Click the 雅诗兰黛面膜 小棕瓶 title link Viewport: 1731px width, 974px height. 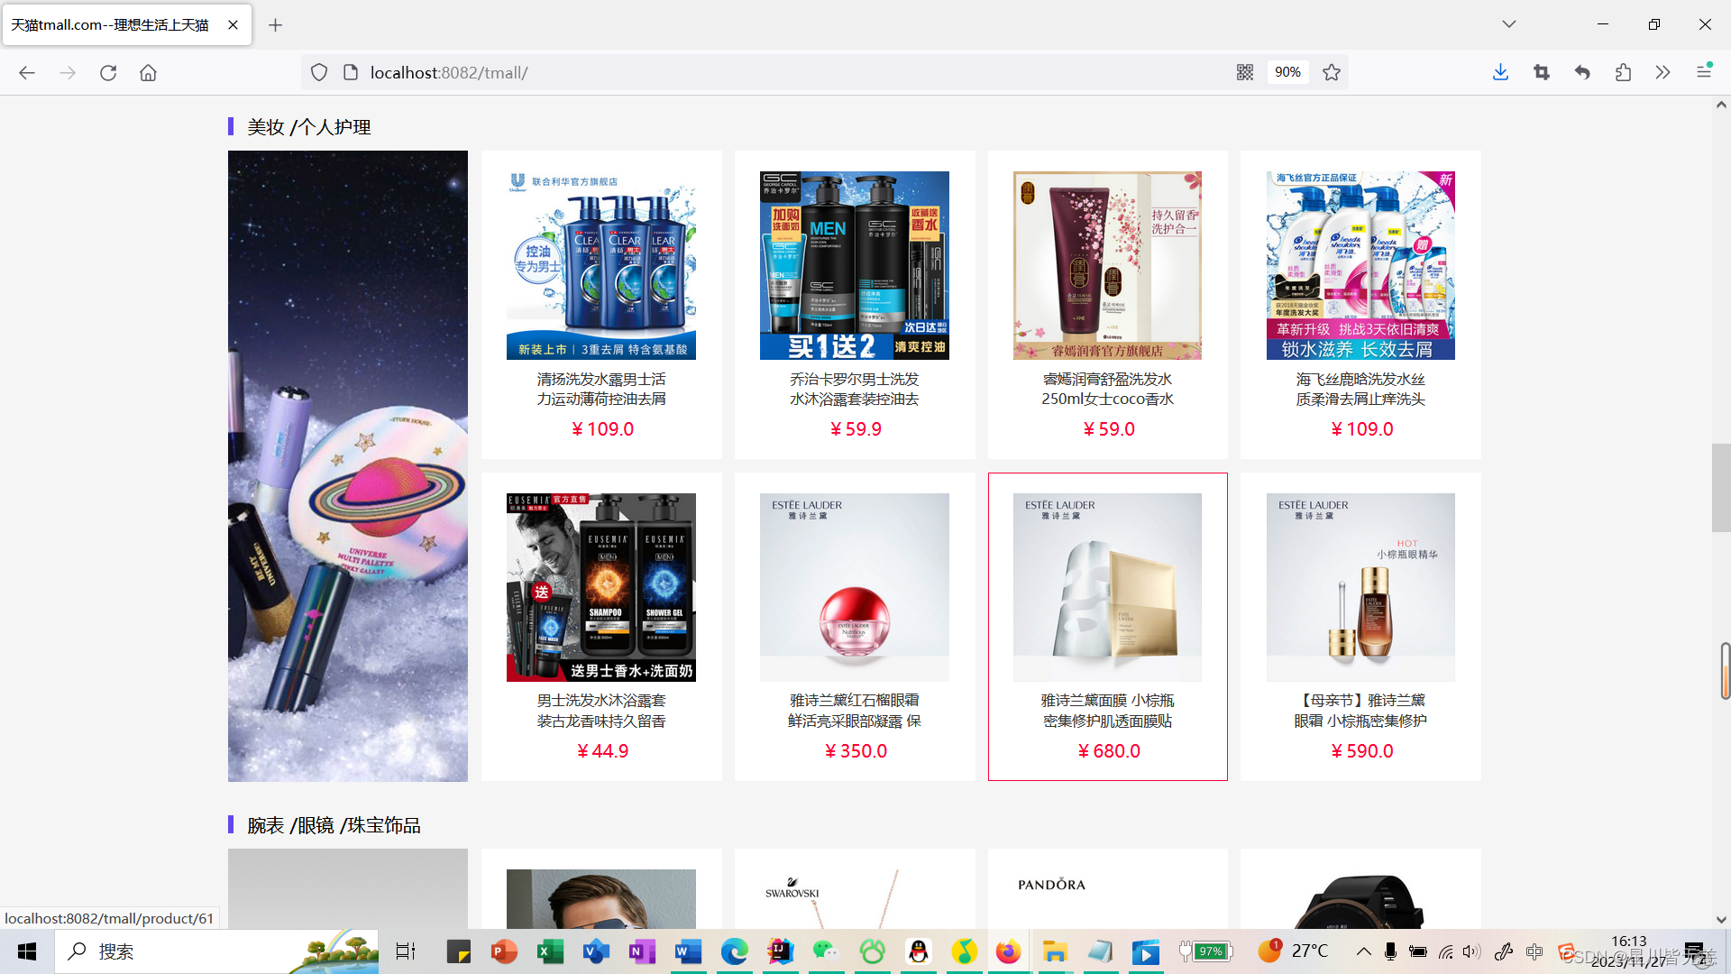(x=1107, y=711)
